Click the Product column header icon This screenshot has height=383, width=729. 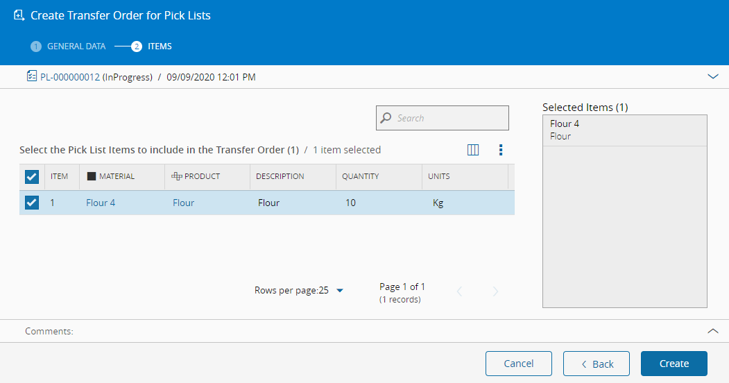pos(177,176)
